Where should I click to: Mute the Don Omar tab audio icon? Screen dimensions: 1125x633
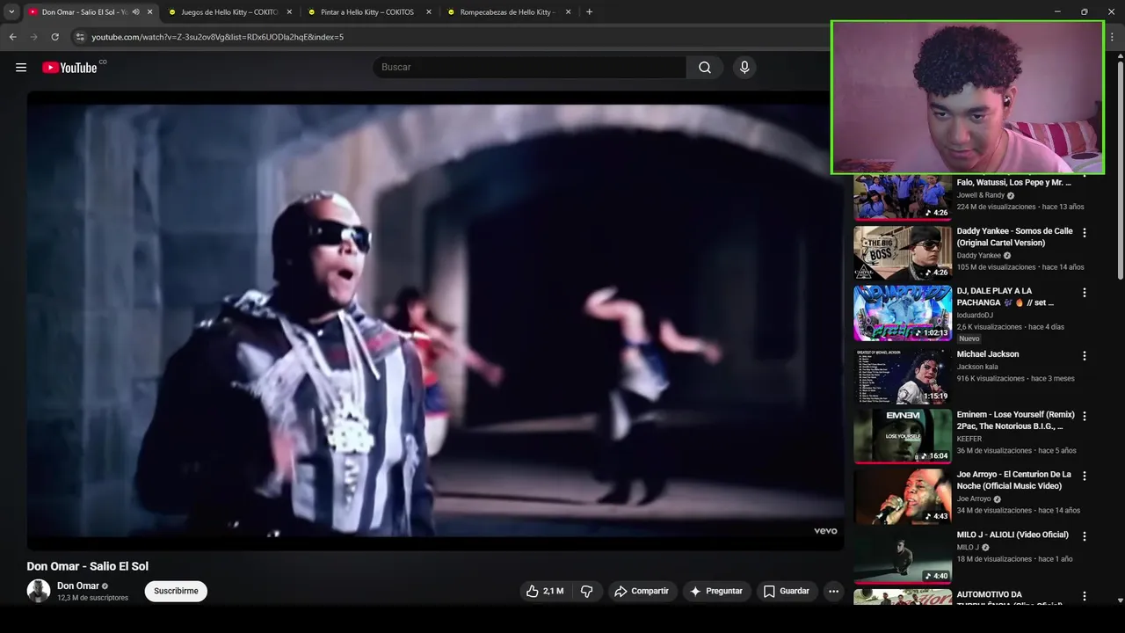pos(135,12)
